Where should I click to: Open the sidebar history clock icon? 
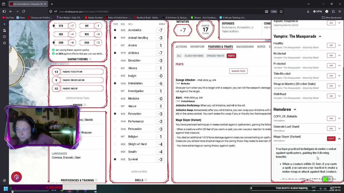(x=4, y=36)
